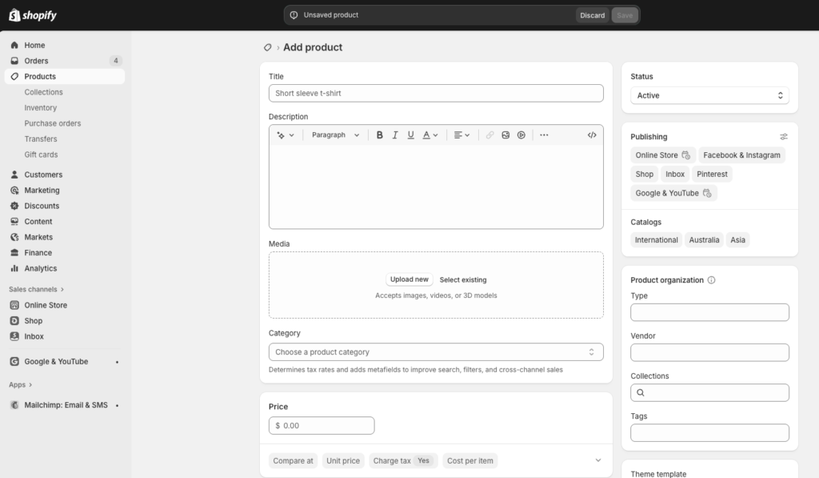Open the Online Store scheduling toggle icon

(686, 155)
